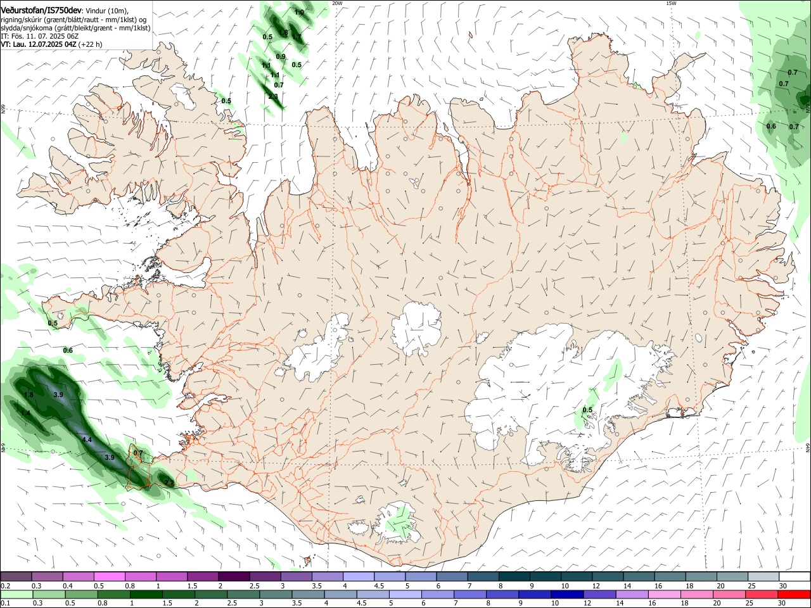811x608 pixels.
Task: Click the 20W longitude label
Action: point(337,3)
